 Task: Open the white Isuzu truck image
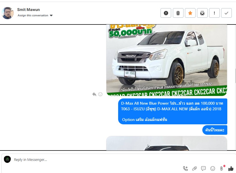click(167, 60)
